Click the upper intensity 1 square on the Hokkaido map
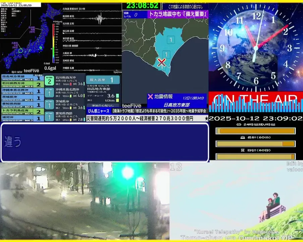The image size is (303, 242). click(x=171, y=40)
